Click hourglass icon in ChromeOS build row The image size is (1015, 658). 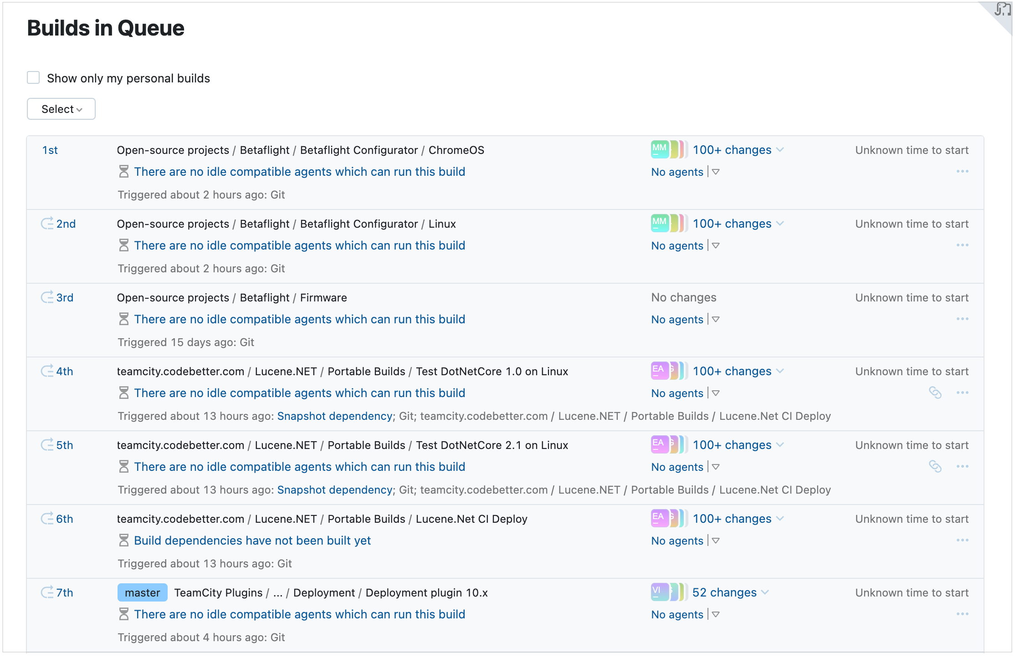(123, 172)
